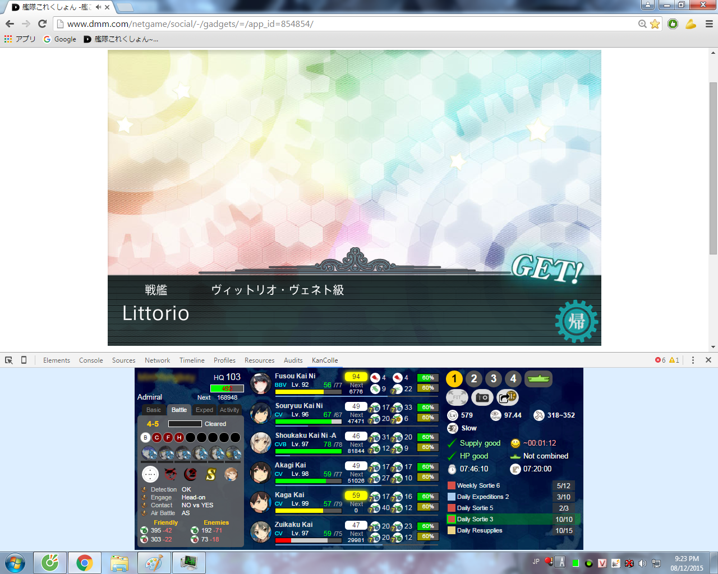The width and height of the screenshot is (718, 574).
Task: Switch to the Basic tab
Action: tap(154, 410)
